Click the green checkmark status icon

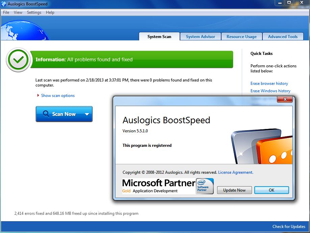(x=18, y=60)
